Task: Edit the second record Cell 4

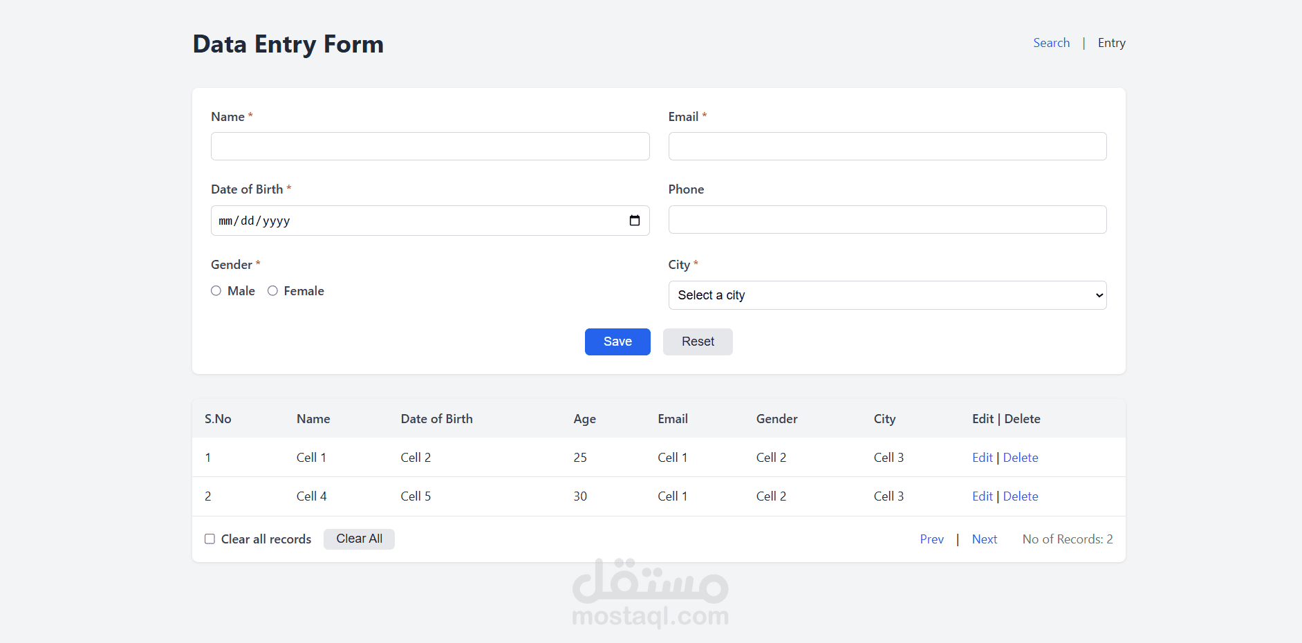Action: coord(982,496)
